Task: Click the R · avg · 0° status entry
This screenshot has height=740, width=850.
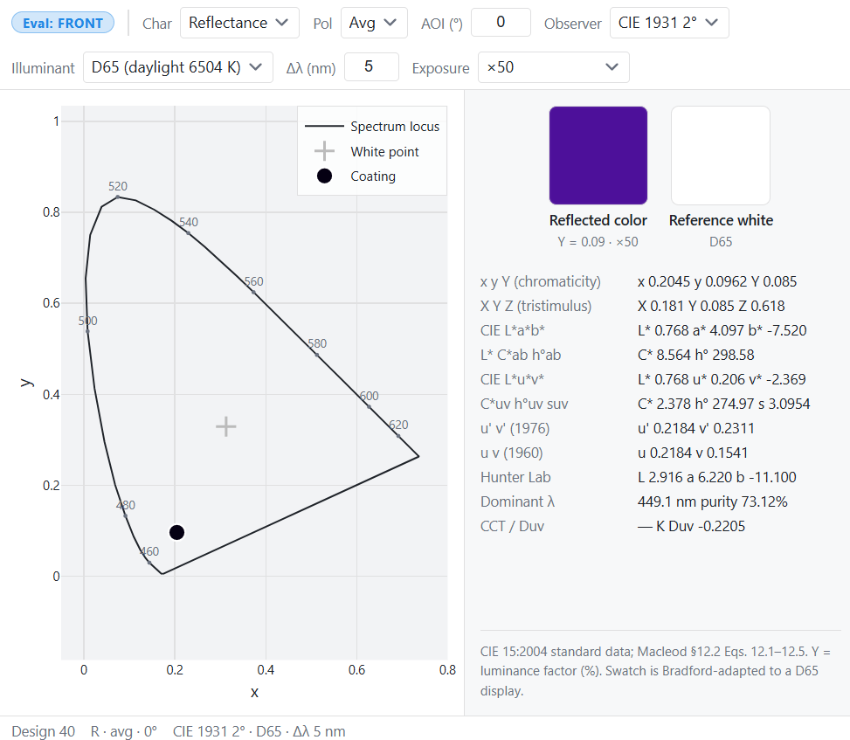Action: point(123,731)
